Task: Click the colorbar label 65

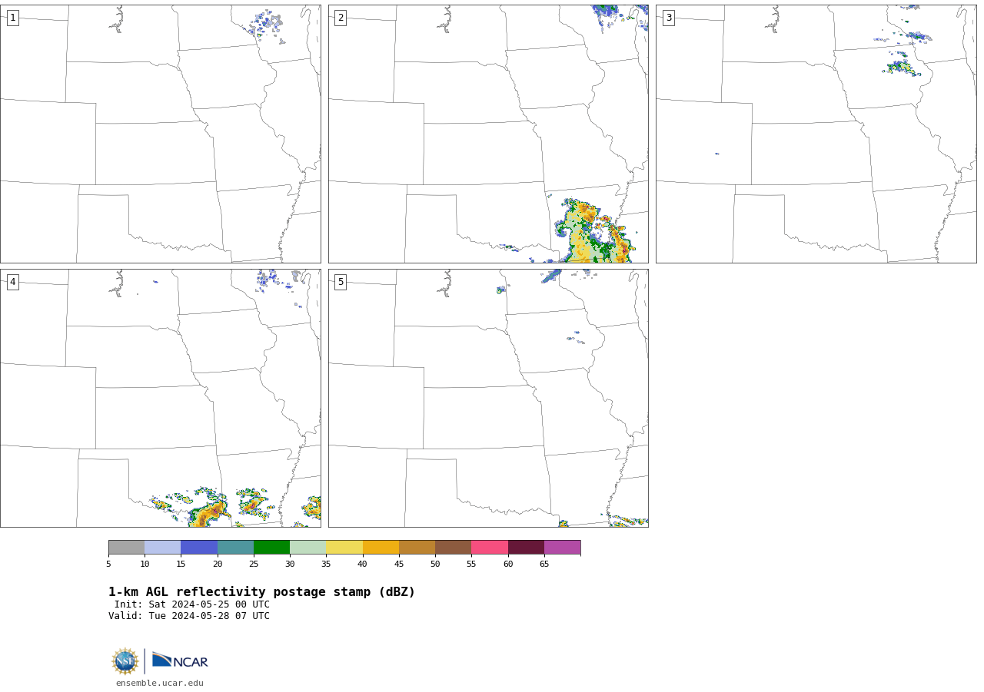Action: tap(544, 565)
